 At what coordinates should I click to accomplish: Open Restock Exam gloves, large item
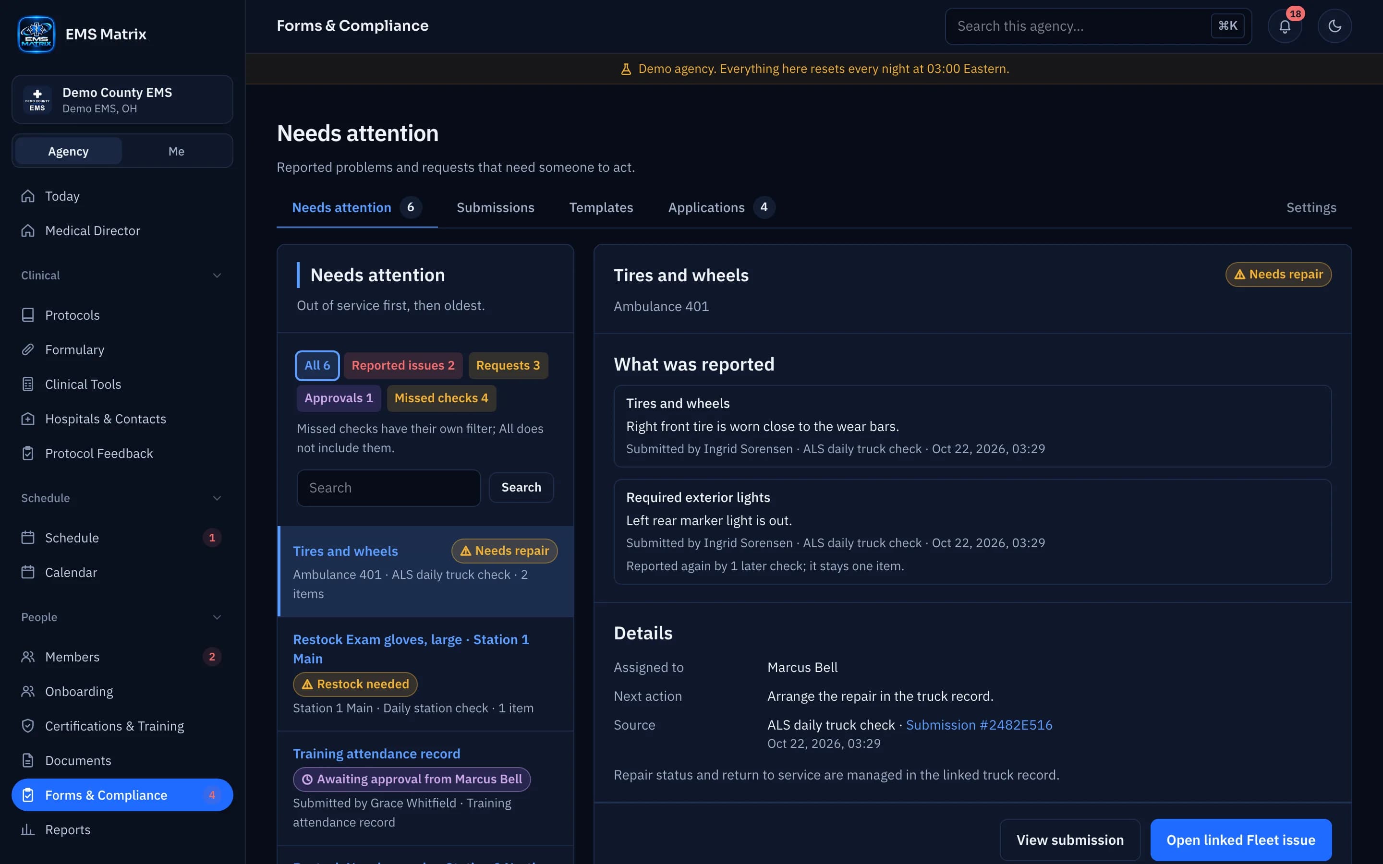coord(426,674)
